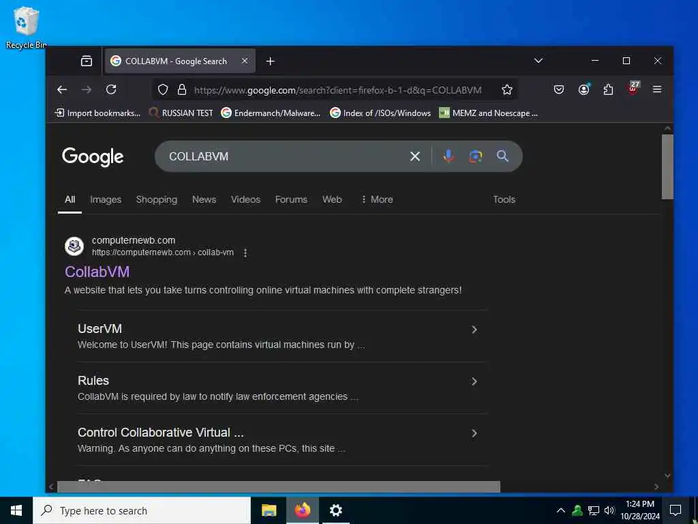The width and height of the screenshot is (698, 524).
Task: Open uBlock Origin extension with 27 badge
Action: (x=633, y=88)
